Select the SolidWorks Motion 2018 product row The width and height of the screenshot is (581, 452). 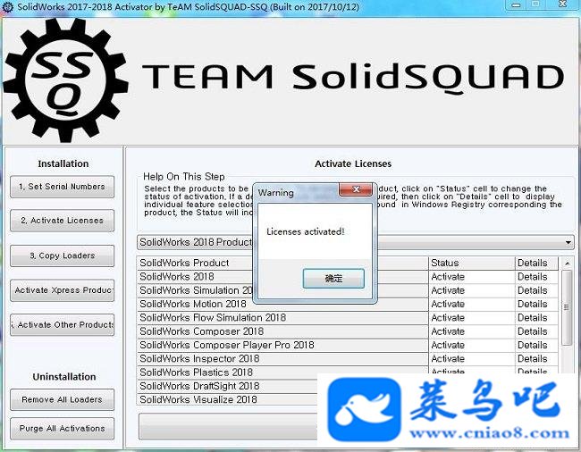[x=282, y=305]
